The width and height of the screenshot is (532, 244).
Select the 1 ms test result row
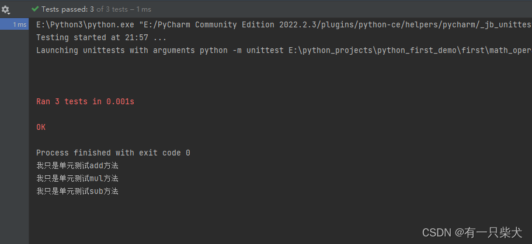click(14, 24)
